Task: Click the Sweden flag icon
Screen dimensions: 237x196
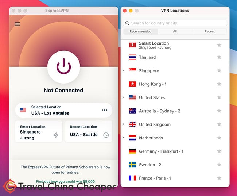Action: click(132, 165)
